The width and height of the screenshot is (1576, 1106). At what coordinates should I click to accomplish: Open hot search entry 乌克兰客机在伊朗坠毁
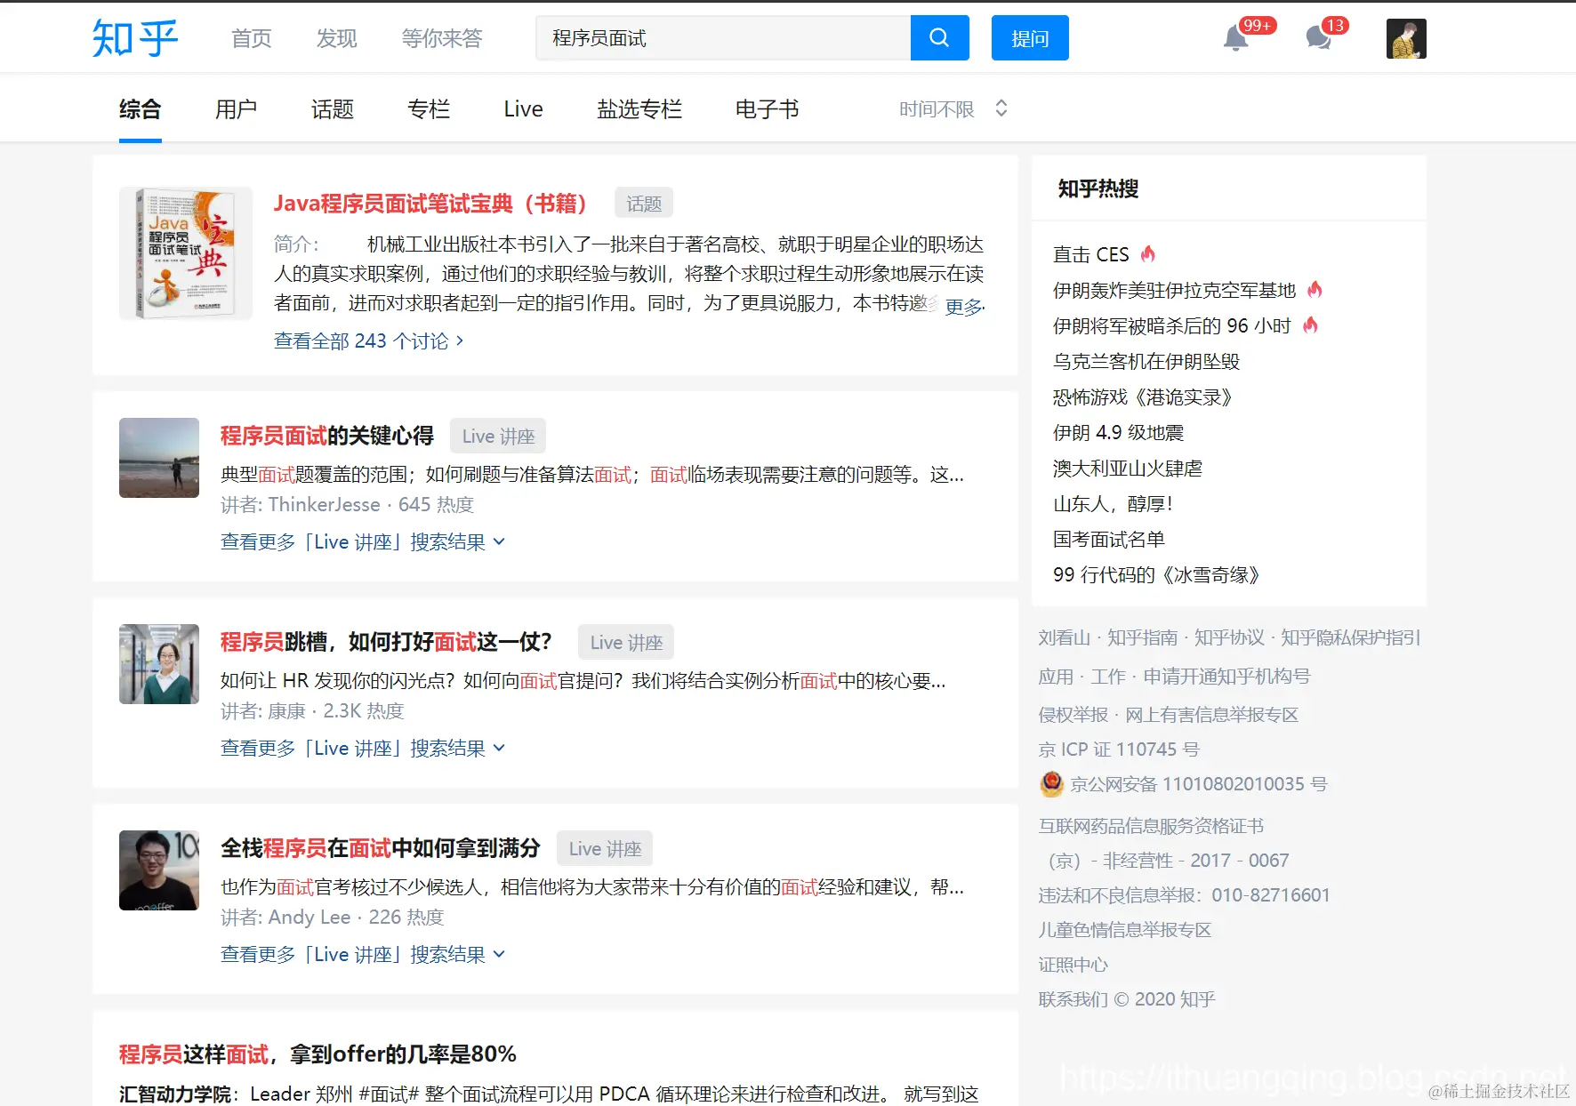1147,361
